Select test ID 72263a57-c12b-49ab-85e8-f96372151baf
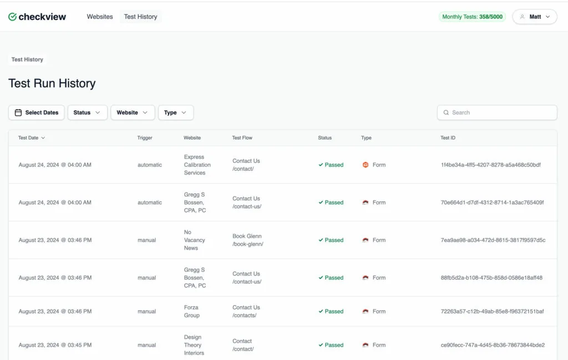The height and width of the screenshot is (360, 568). pos(492,311)
